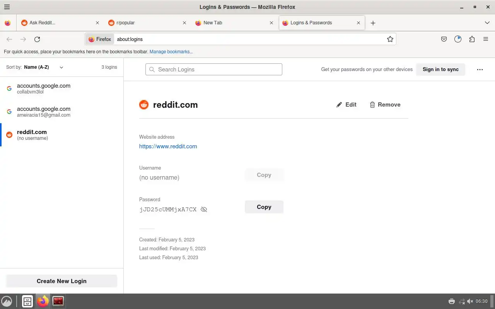The height and width of the screenshot is (309, 495).
Task: Open the list all tabs dropdown arrow
Action: (x=487, y=23)
